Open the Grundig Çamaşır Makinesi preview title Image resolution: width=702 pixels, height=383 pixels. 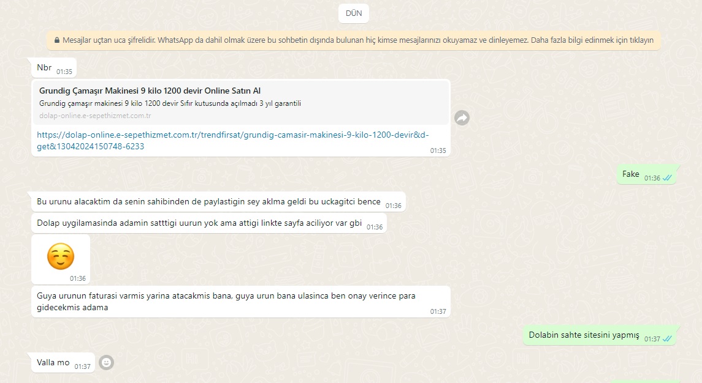150,91
